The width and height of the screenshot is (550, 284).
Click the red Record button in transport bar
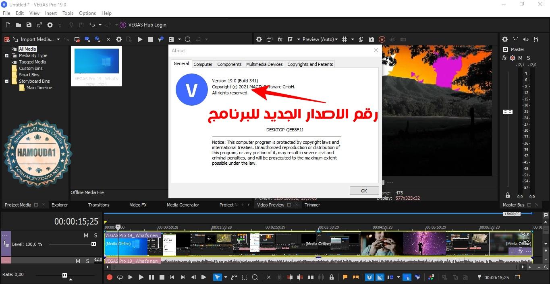click(x=109, y=277)
